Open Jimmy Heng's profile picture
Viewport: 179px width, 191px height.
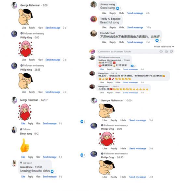point(94,5)
